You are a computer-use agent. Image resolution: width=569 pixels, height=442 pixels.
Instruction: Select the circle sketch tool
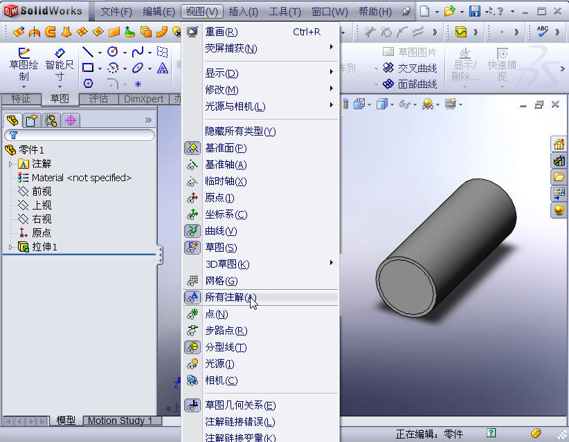click(x=113, y=52)
